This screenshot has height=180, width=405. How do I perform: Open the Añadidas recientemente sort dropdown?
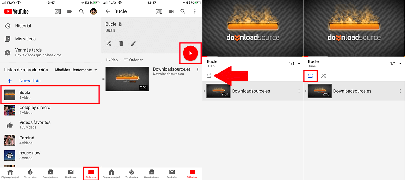76,70
